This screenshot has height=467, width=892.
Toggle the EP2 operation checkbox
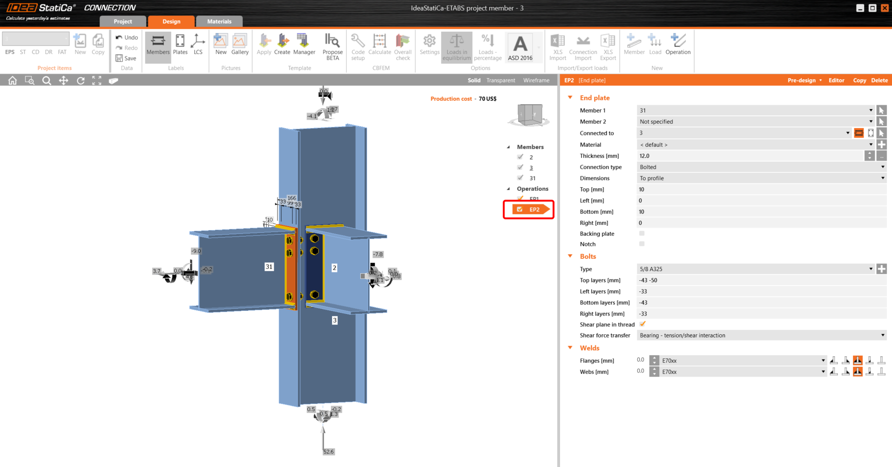(520, 209)
